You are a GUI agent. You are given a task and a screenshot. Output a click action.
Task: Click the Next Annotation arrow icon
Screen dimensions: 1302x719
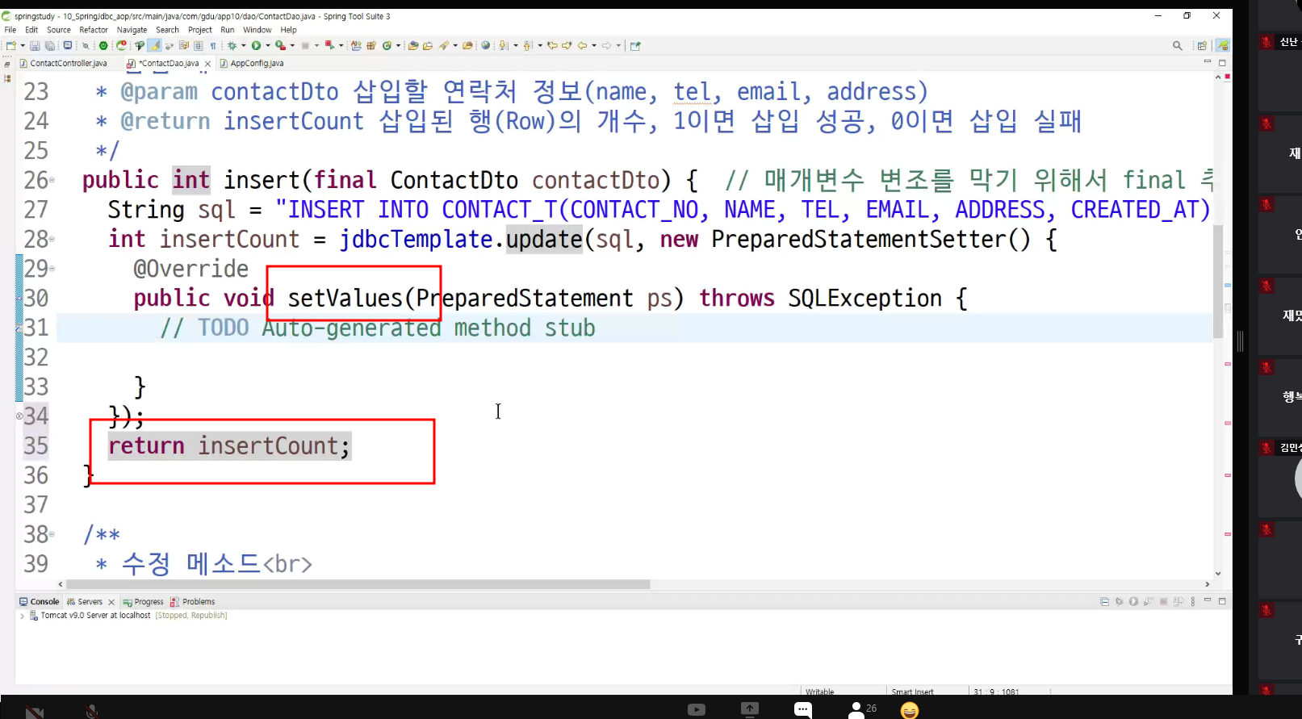tap(504, 46)
